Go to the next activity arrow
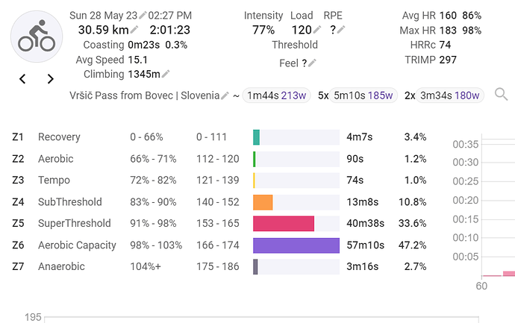 tap(50, 78)
